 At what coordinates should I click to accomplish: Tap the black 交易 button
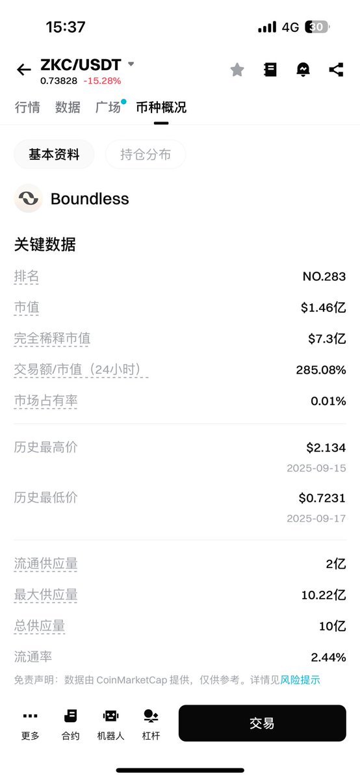click(263, 723)
